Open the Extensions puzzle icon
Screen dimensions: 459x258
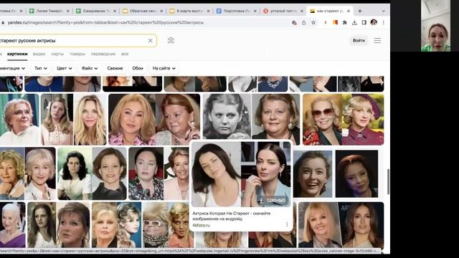(344, 22)
